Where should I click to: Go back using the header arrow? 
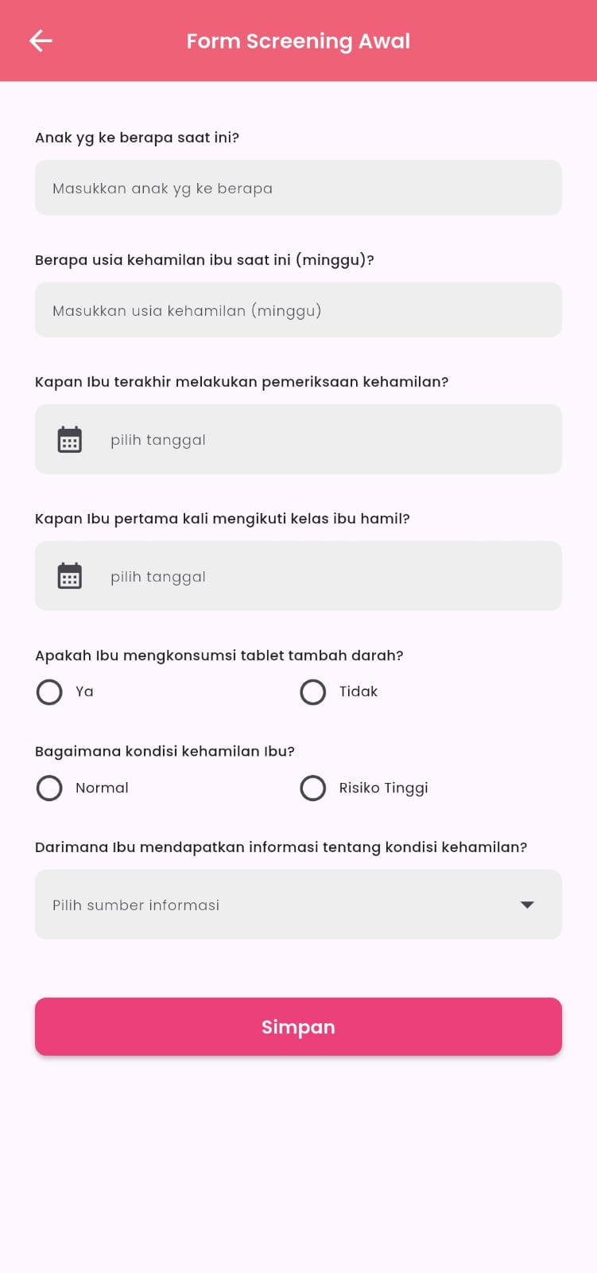[41, 41]
